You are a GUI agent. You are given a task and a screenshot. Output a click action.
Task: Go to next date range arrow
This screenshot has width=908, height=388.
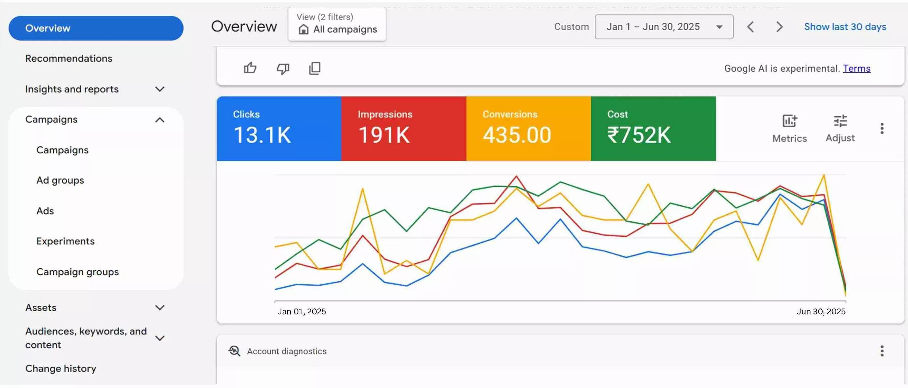point(779,27)
